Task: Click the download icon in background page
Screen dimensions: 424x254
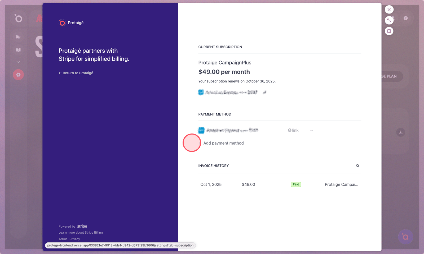Action: [401, 132]
